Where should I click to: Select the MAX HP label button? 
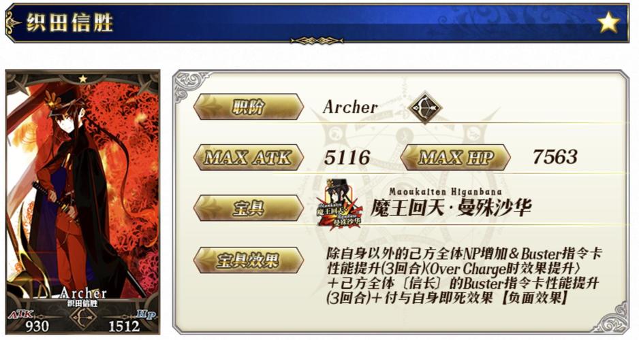pos(456,157)
